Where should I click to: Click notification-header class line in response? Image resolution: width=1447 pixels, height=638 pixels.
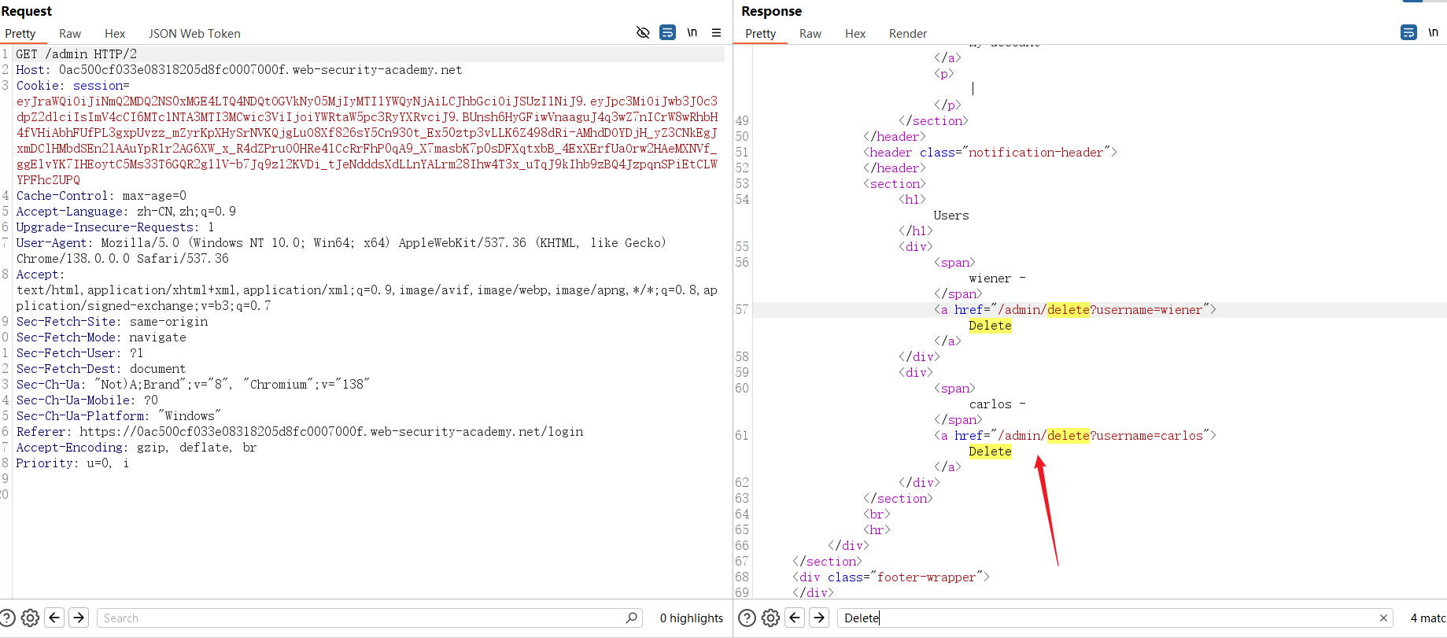point(990,153)
